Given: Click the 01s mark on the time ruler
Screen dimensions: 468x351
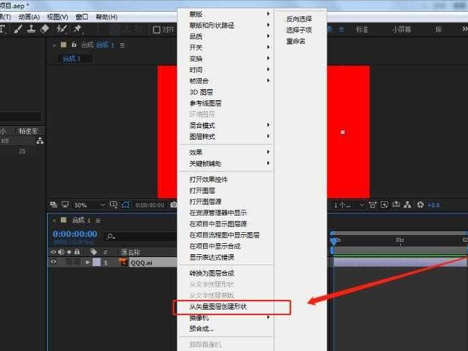Looking at the screenshot, I should click(400, 240).
